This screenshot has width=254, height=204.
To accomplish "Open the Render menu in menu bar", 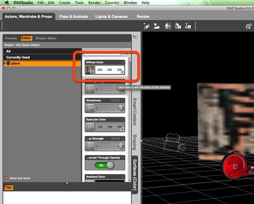I will (x=94, y=3).
